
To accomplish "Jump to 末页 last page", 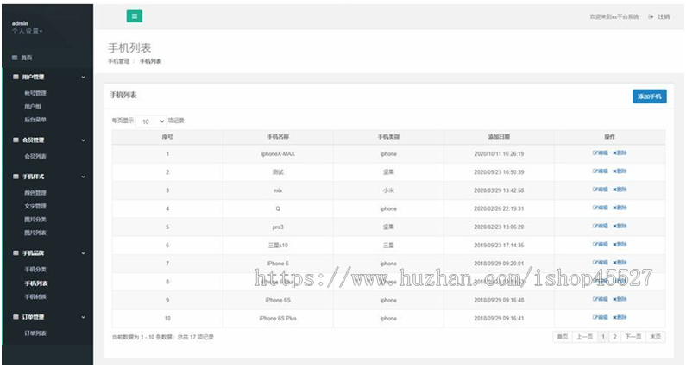I will [x=656, y=336].
